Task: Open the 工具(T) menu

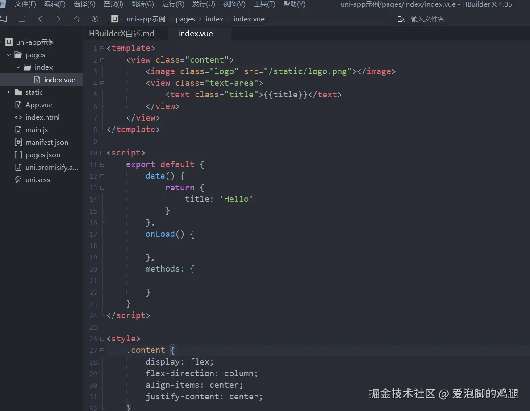Action: tap(265, 4)
